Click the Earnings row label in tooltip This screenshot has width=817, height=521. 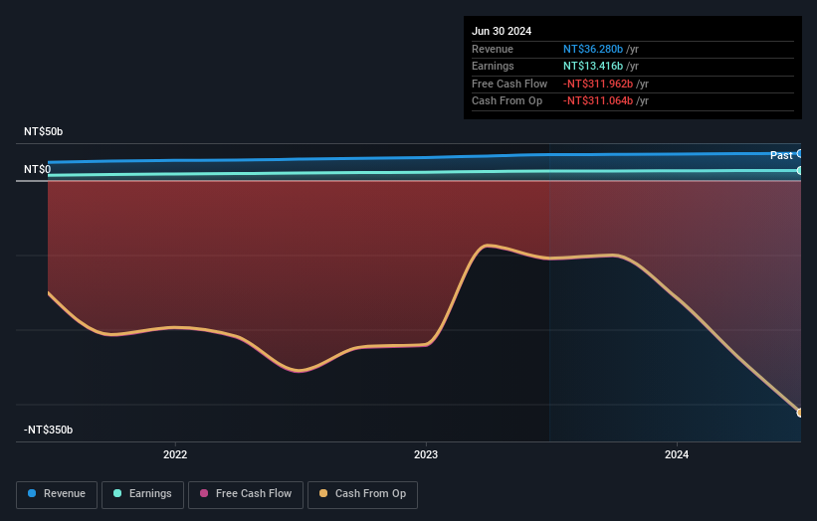coord(493,66)
